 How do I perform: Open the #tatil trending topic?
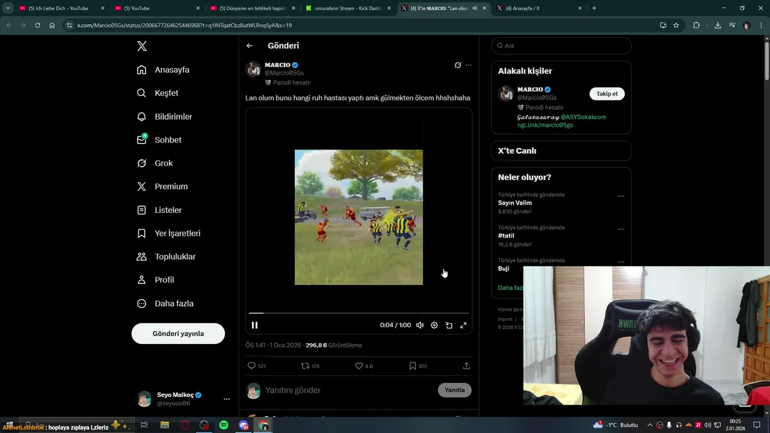[506, 236]
